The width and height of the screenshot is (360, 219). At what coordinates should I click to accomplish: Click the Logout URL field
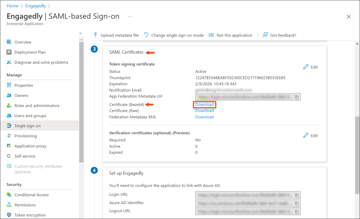pyautogui.click(x=244, y=211)
